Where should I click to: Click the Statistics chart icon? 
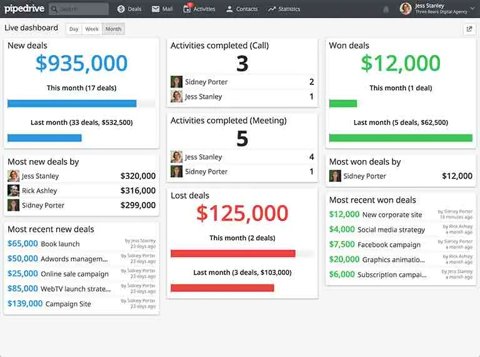[272, 9]
